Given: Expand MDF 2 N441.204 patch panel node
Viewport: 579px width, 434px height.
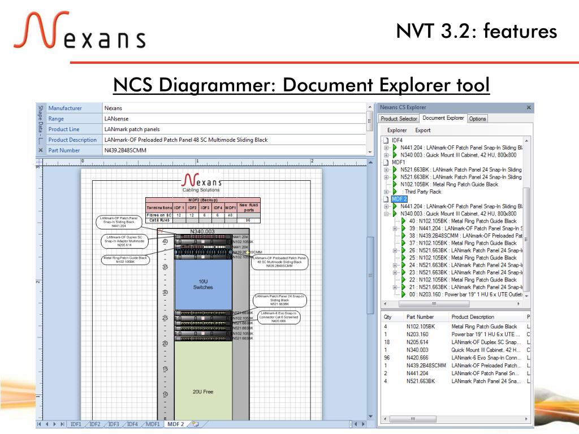Looking at the screenshot, I should [386, 206].
